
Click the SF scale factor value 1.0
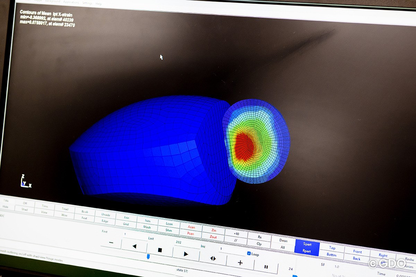[337, 267]
